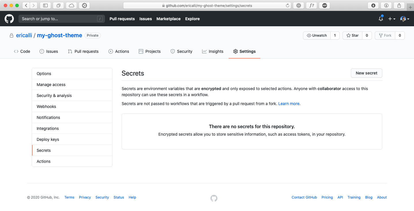Show Safari downloads
This screenshot has width=414, height=211.
373,5
